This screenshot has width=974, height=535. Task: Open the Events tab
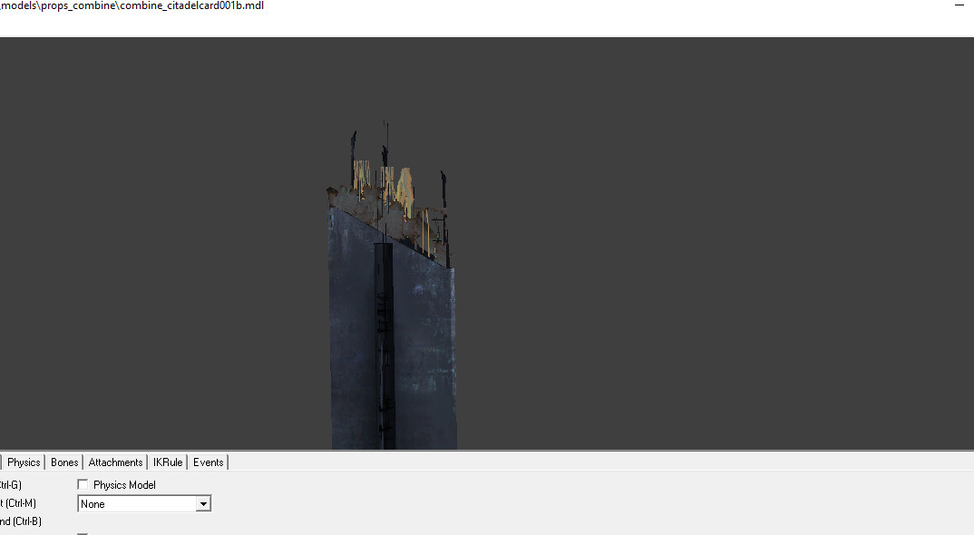click(x=208, y=462)
